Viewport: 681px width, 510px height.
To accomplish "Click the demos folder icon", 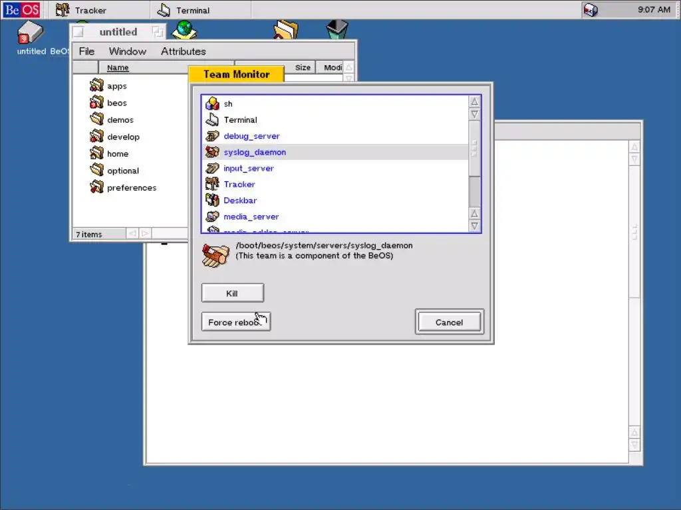I will (x=96, y=119).
